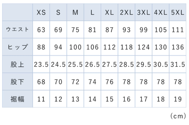Viewport: 189px width, 125px height.
Task: Select the waist value 111 cell
Action: click(177, 30)
